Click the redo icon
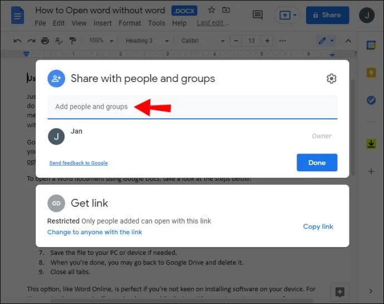 [31, 41]
